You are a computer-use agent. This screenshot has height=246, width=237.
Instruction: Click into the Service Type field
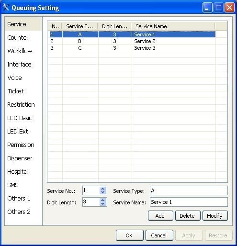(189, 190)
